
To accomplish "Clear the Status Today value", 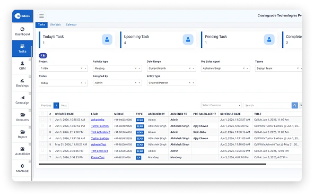I will click(82, 83).
